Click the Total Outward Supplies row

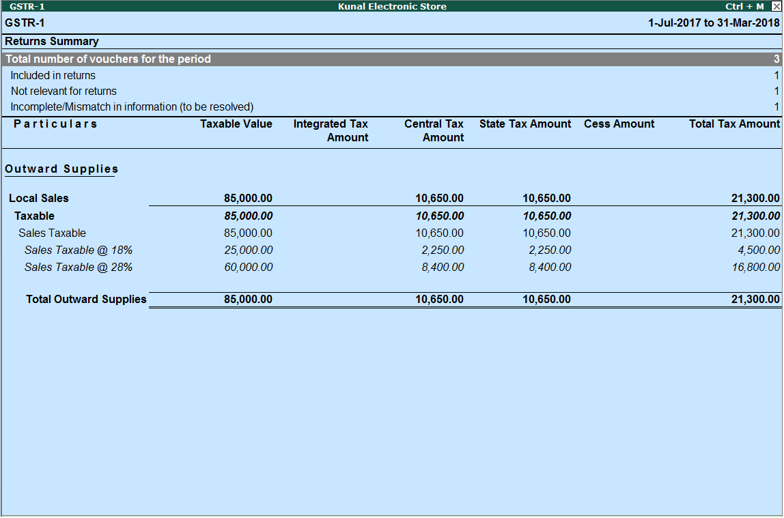pos(85,299)
